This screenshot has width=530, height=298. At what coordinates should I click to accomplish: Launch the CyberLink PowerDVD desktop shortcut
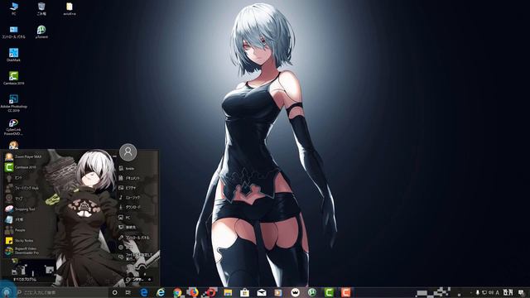point(14,127)
